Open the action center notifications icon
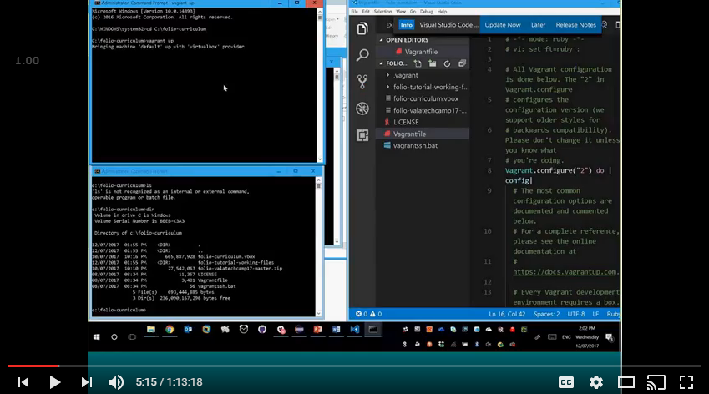This screenshot has width=709, height=394. (x=609, y=337)
